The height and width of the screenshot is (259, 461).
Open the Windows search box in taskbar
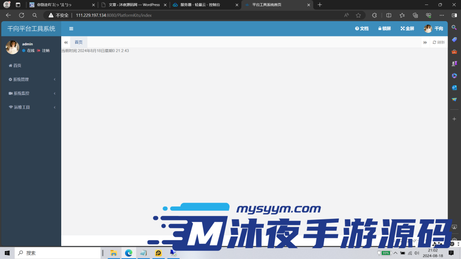54,253
